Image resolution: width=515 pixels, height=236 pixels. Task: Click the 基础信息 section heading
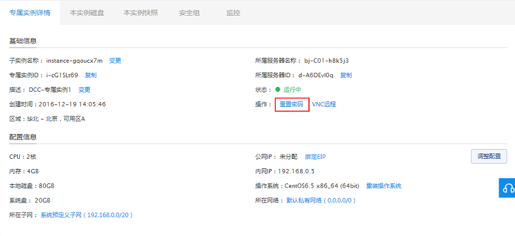[x=23, y=41]
